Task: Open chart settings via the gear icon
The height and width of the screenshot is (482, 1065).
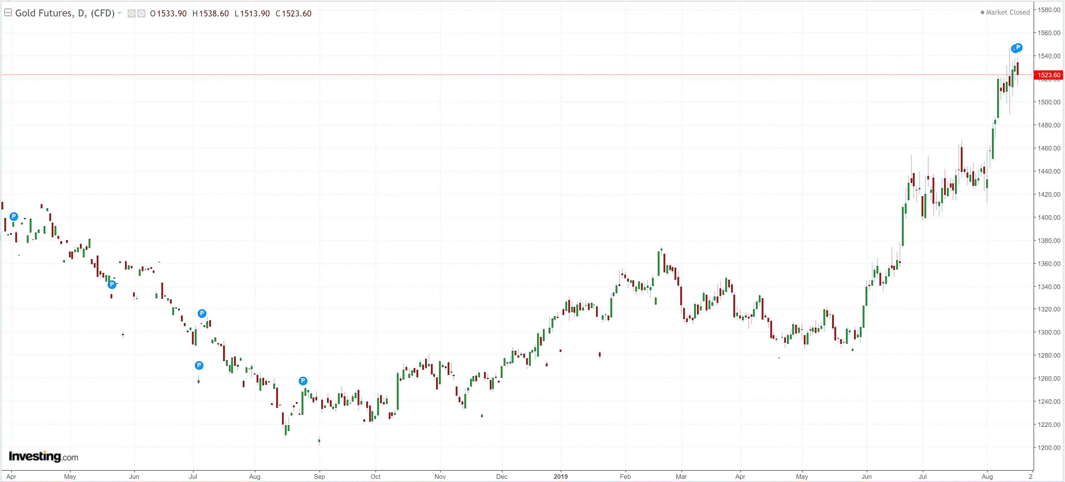Action: (x=141, y=14)
